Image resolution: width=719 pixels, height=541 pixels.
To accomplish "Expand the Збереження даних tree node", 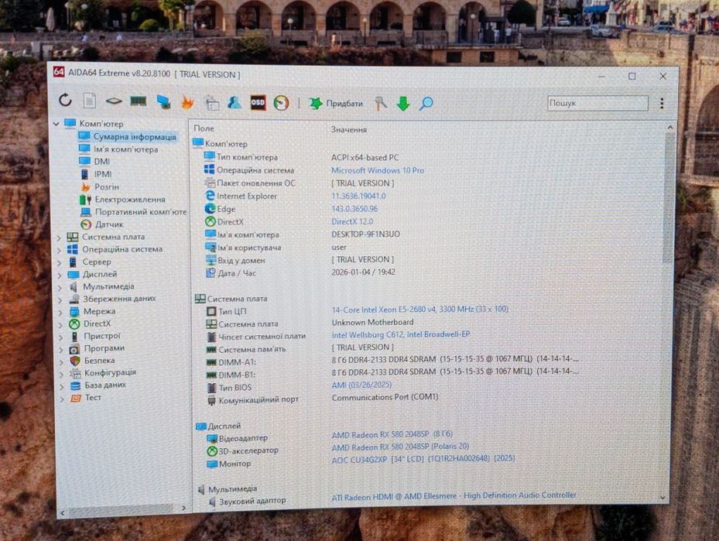I will point(60,300).
